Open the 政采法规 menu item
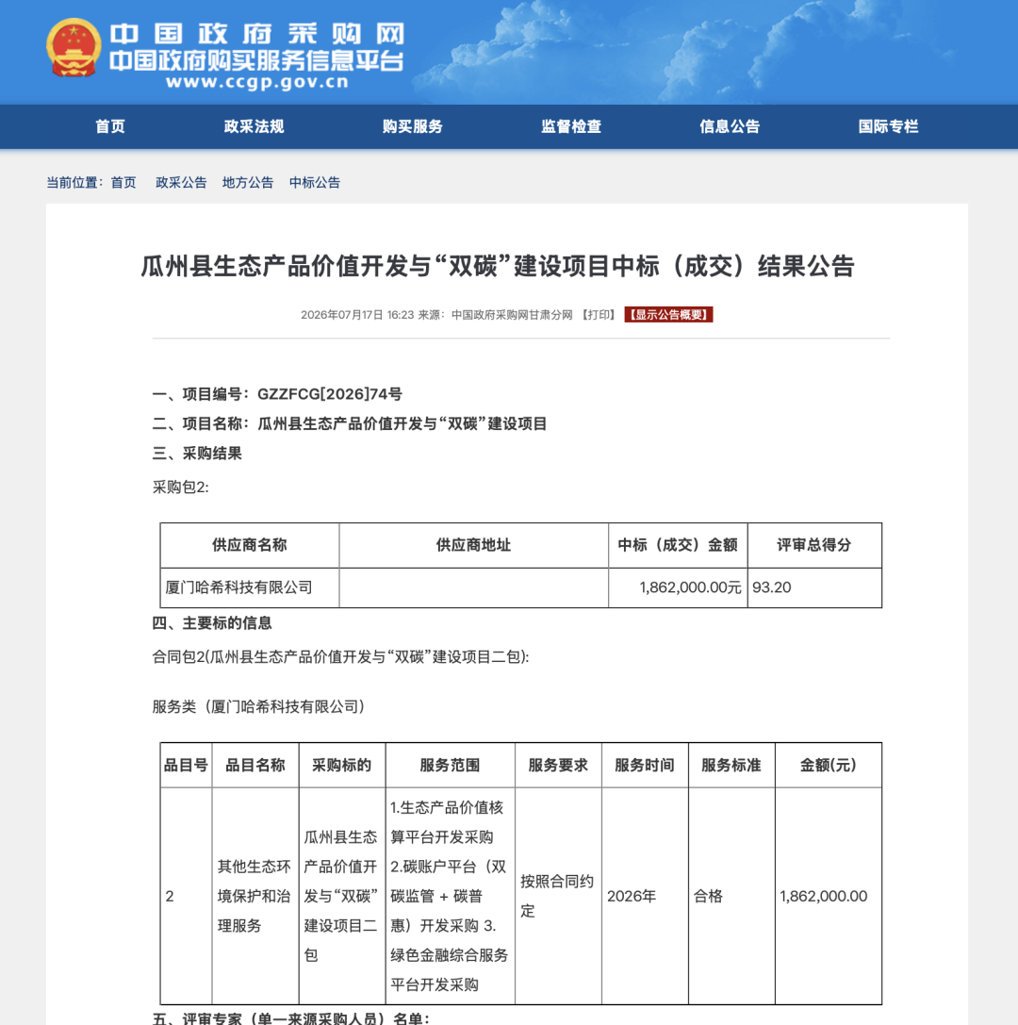This screenshot has width=1018, height=1025. click(x=254, y=126)
